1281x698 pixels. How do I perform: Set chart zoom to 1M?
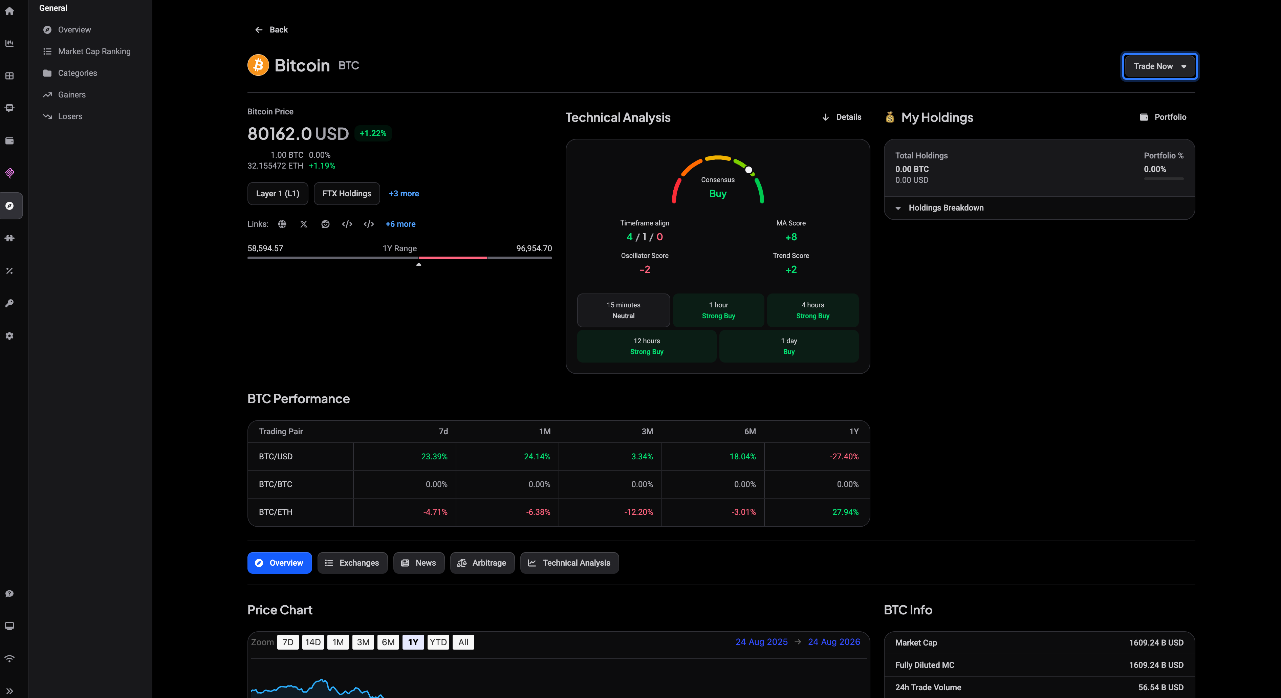[x=338, y=642]
